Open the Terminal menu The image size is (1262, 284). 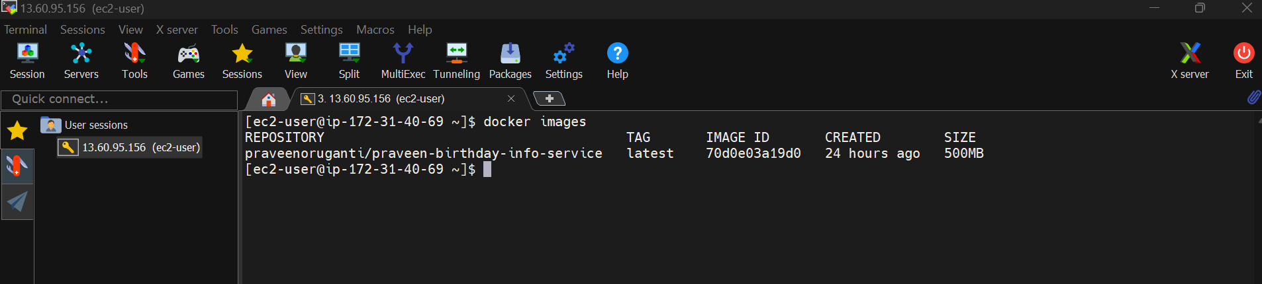(x=25, y=30)
